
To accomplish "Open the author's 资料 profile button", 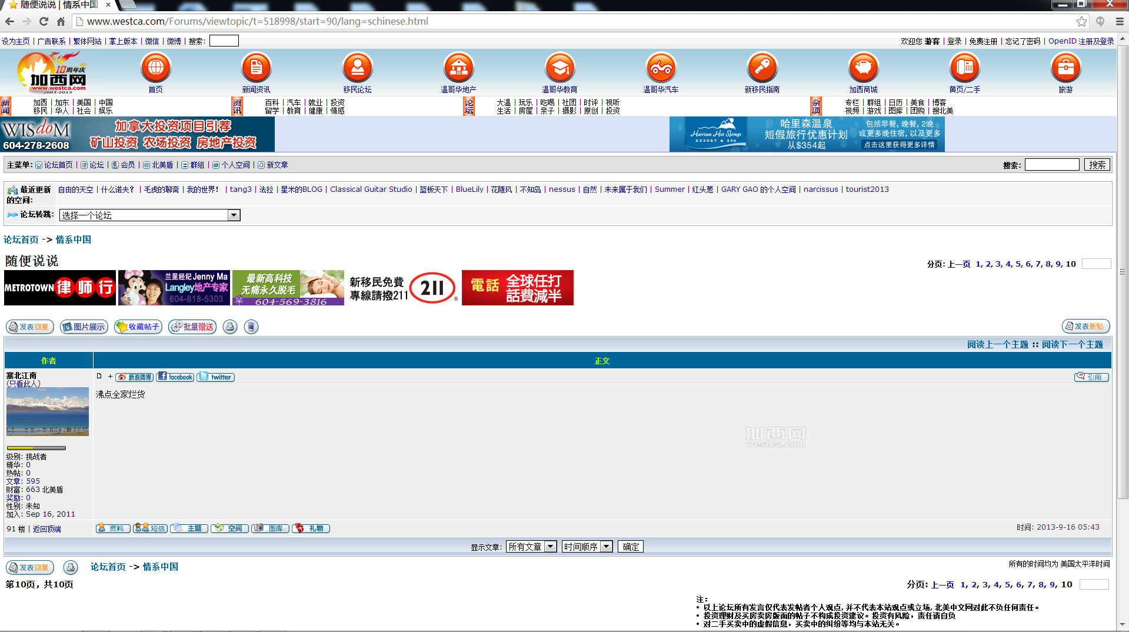I will 113,528.
